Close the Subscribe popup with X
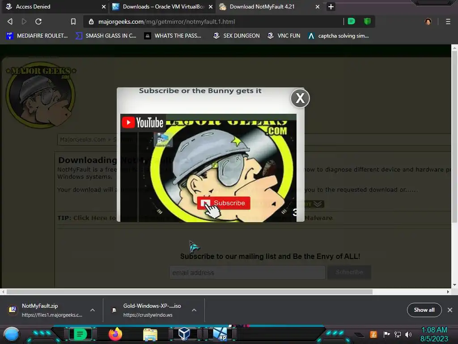 pos(300,98)
